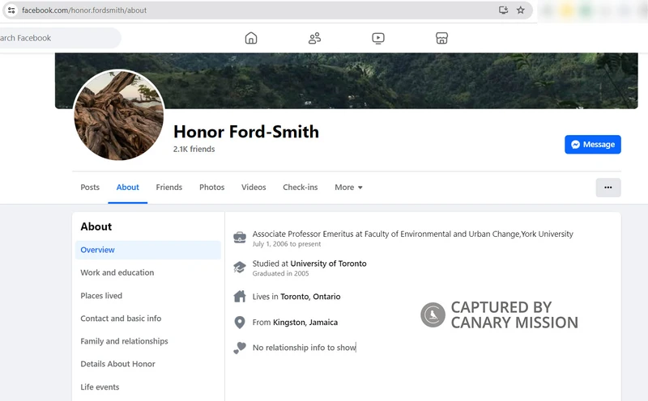The height and width of the screenshot is (401, 648).
Task: Switch to the Friends tab
Action: [x=169, y=188]
